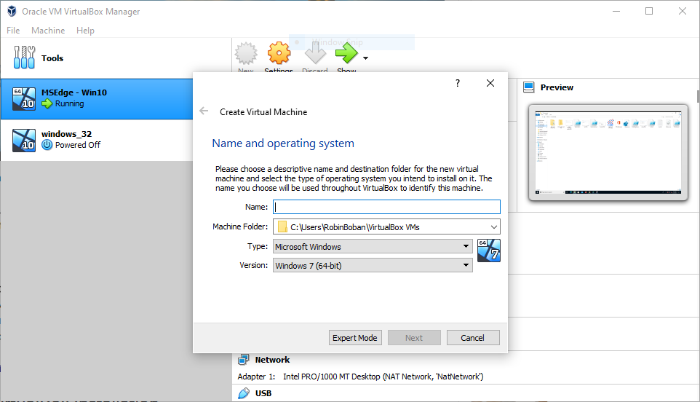This screenshot has width=700, height=402.
Task: Open the Type dropdown (Microsoft Windows)
Action: 373,247
